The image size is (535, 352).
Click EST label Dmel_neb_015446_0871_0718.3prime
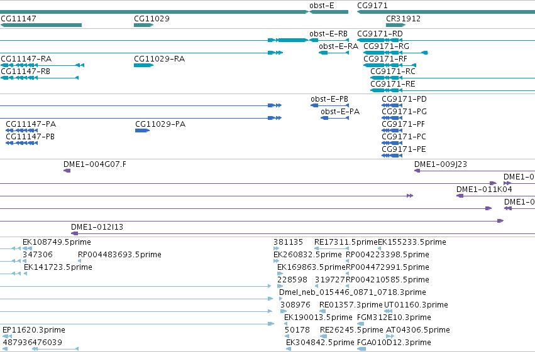pos(353,293)
